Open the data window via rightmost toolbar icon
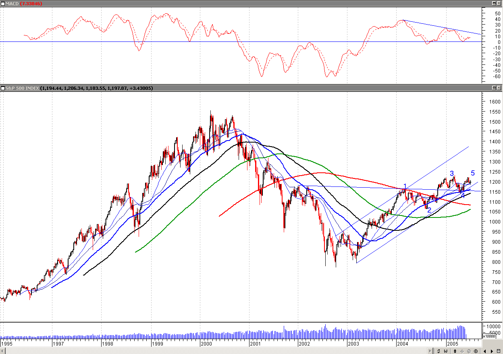This screenshot has width=503, height=354. 499,351
